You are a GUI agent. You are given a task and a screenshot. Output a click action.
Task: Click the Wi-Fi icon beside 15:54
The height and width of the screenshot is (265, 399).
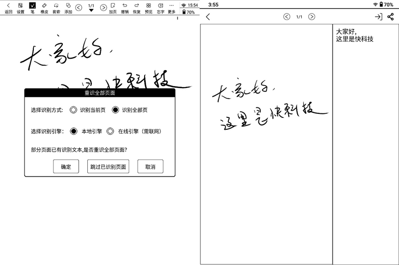point(184,5)
